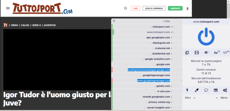
Task: Toggle remote fonts blocking Aa switch
Action: click(x=217, y=53)
